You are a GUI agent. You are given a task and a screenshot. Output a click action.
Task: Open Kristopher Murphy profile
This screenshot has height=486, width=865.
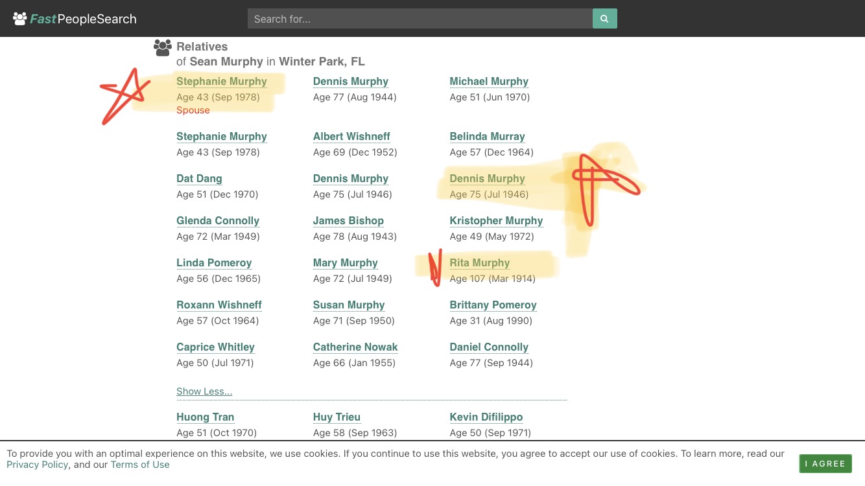[x=496, y=220]
